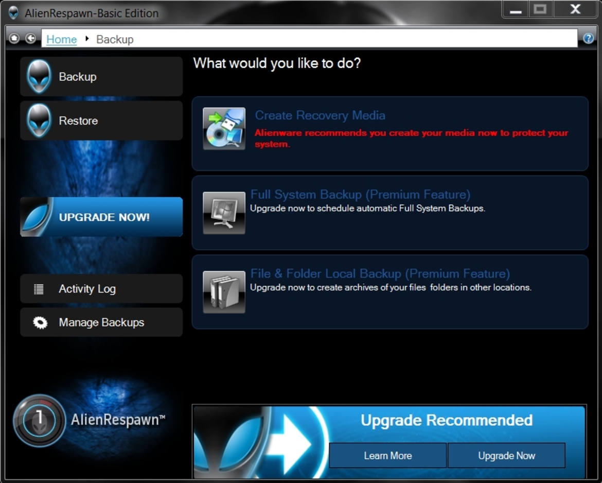Image resolution: width=602 pixels, height=483 pixels.
Task: Click the Upgrade Recommended banner heading
Action: (x=447, y=420)
